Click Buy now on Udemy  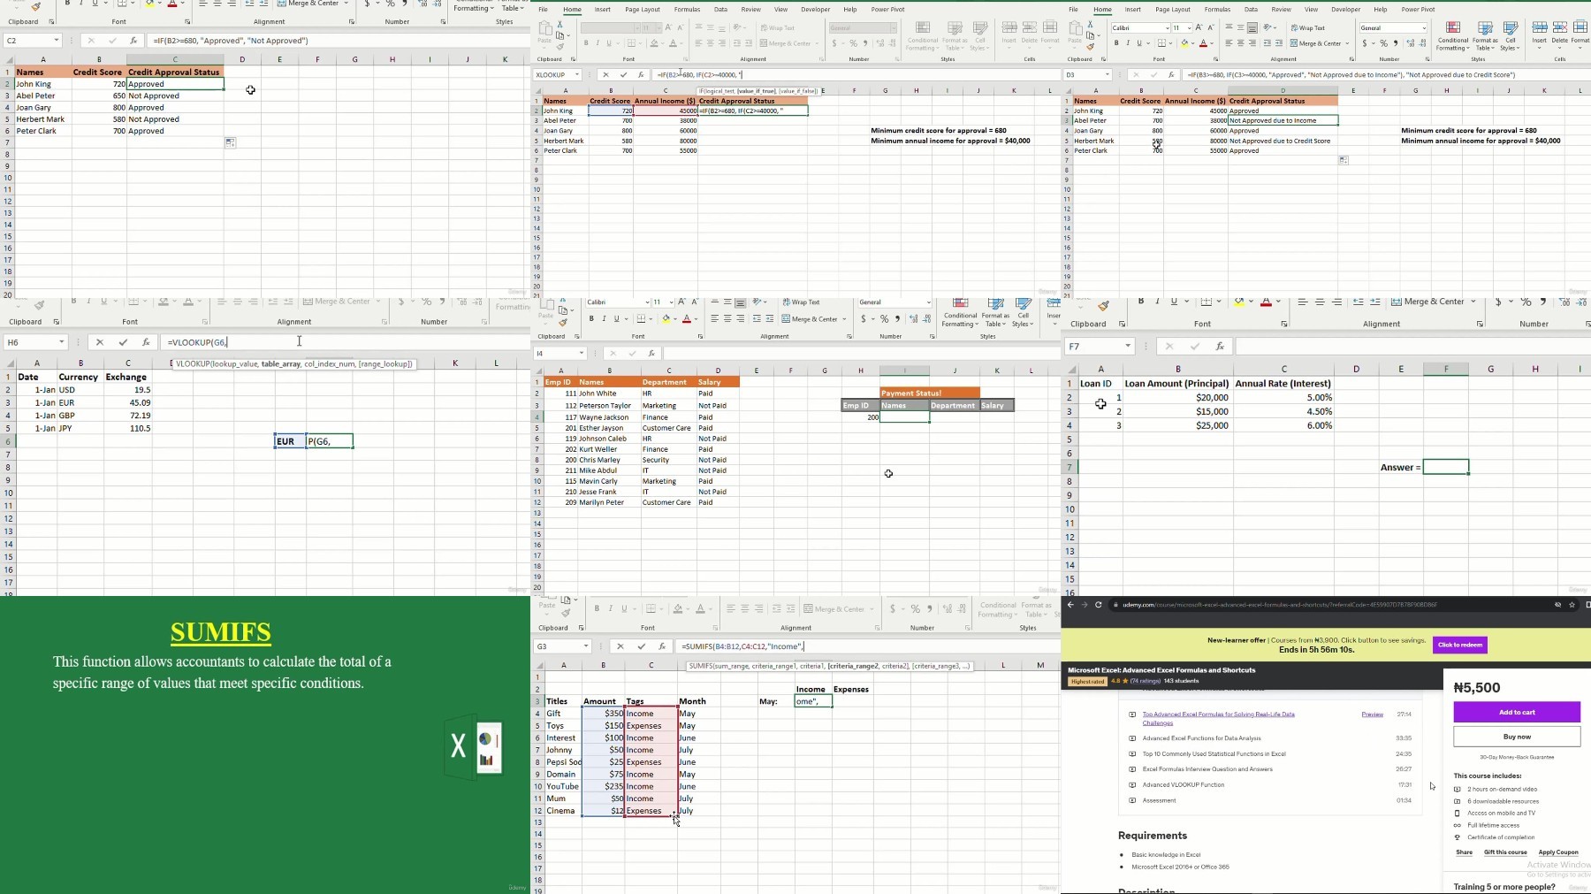(x=1517, y=737)
